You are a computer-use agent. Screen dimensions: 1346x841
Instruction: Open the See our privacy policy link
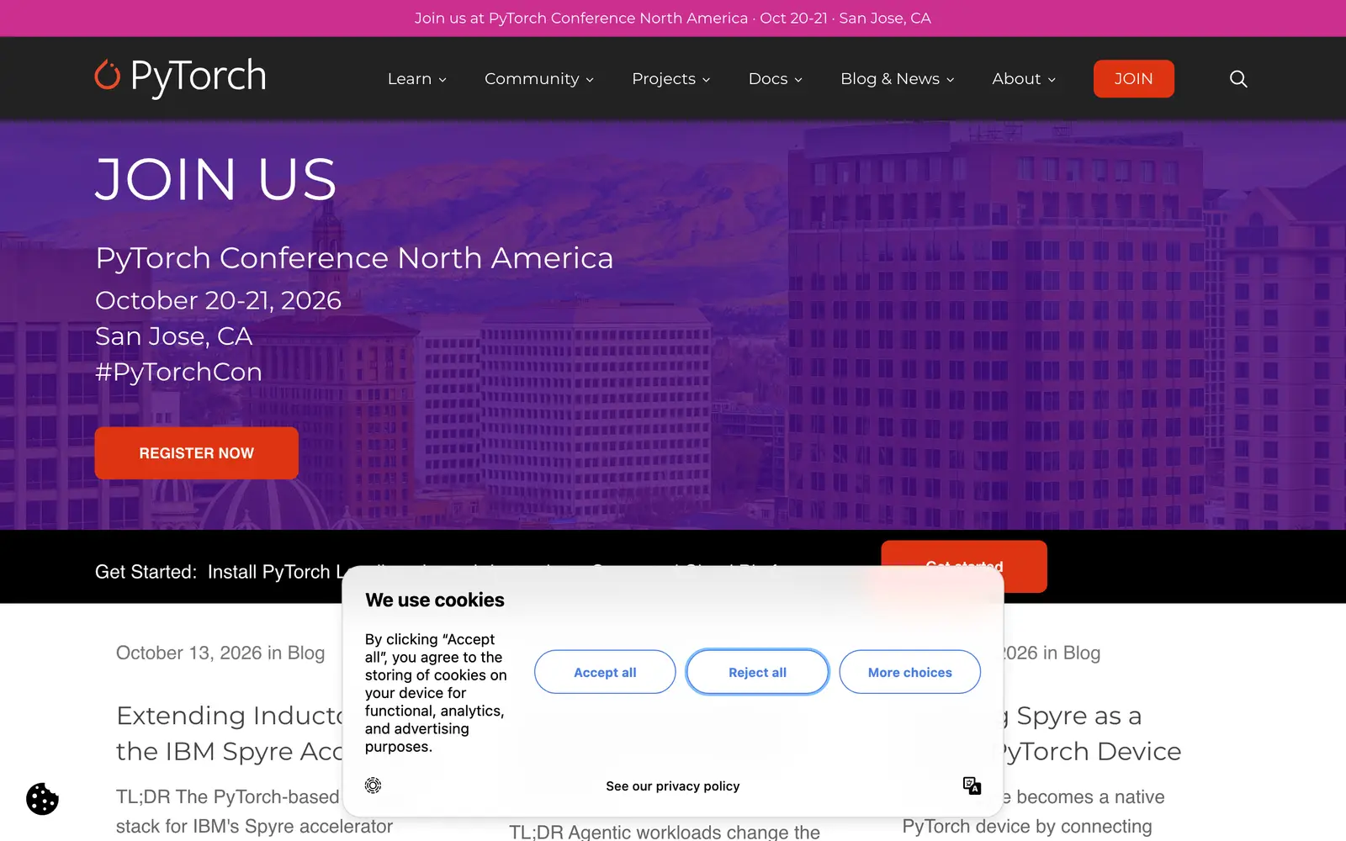tap(672, 786)
